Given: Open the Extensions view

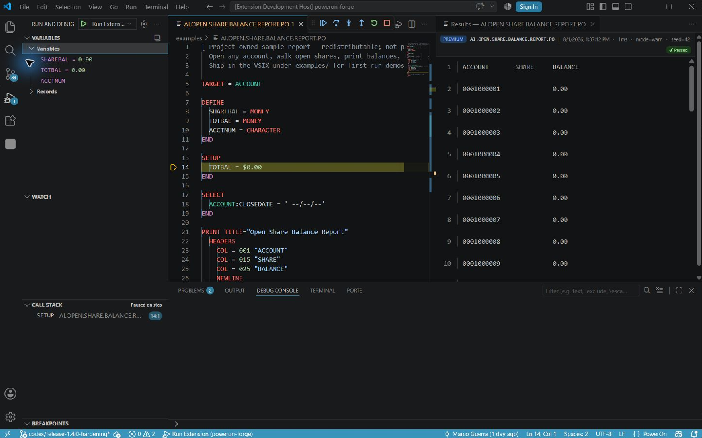Looking at the screenshot, I should coord(10,121).
